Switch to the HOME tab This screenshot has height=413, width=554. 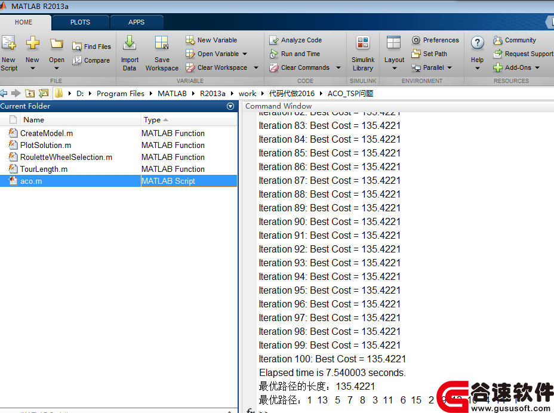click(24, 22)
